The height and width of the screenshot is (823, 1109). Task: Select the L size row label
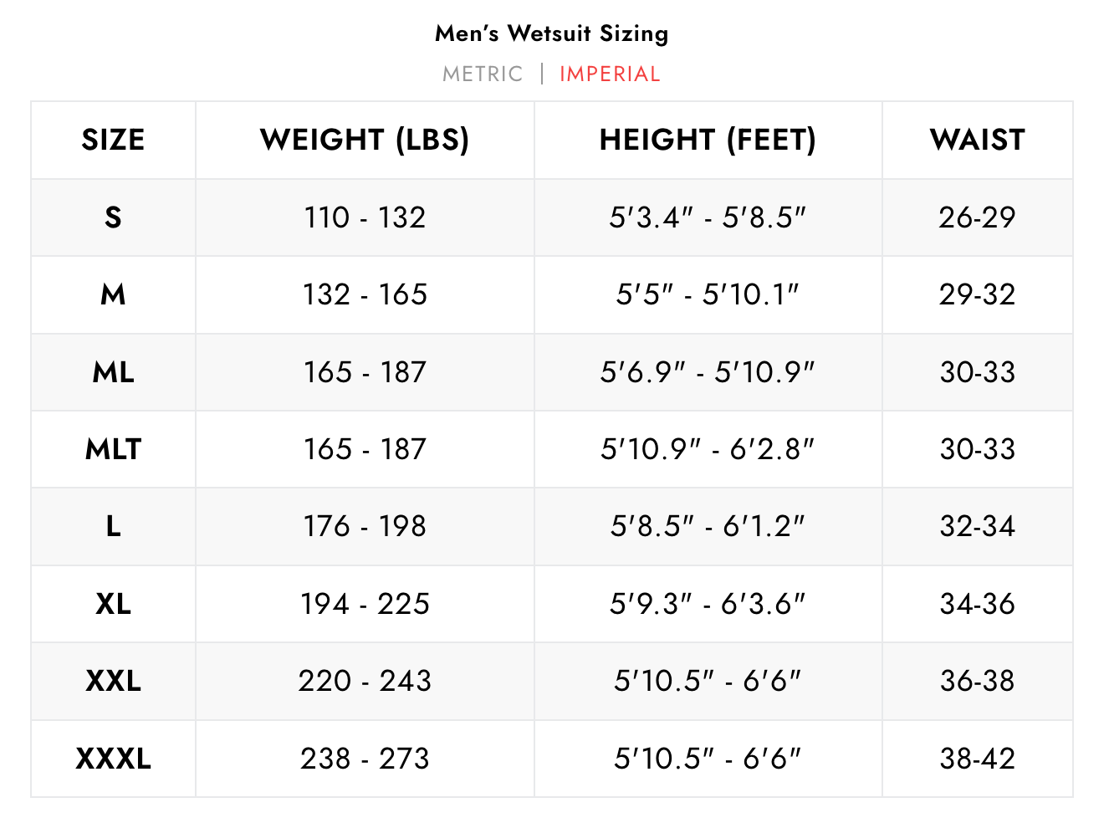tap(113, 526)
